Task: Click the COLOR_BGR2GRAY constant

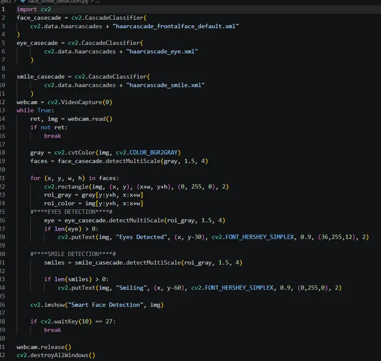Action: coord(154,152)
